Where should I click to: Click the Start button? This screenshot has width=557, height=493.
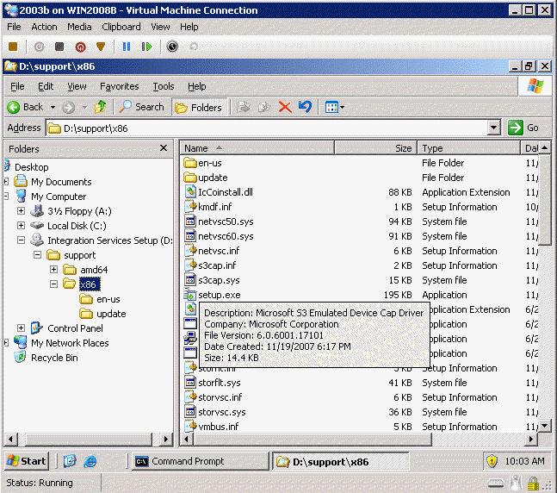pos(27,461)
